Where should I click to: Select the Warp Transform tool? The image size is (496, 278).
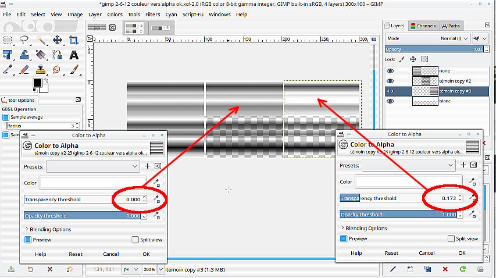(x=24, y=55)
